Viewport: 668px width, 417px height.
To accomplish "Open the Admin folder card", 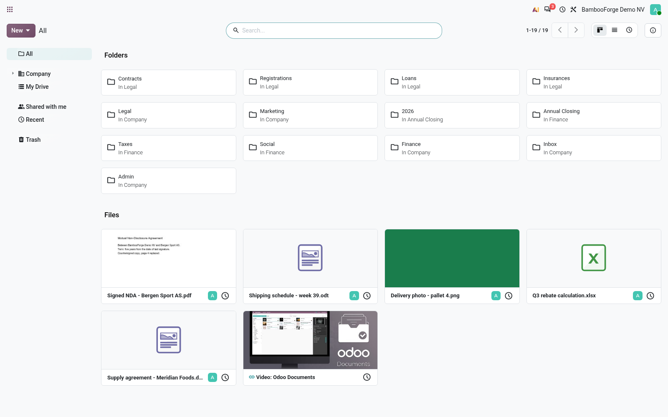I will click(x=169, y=181).
